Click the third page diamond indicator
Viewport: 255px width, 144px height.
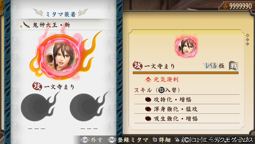coord(248,44)
